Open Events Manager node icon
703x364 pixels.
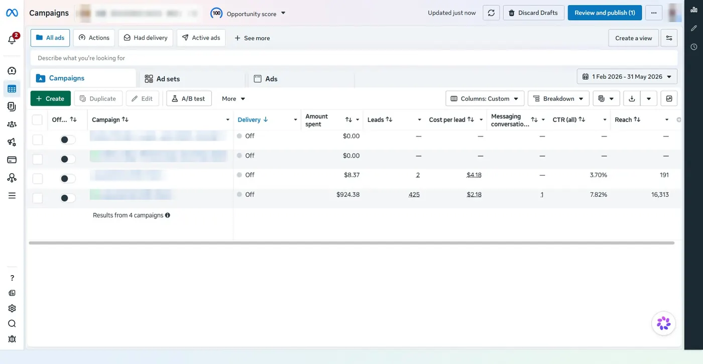point(12,178)
